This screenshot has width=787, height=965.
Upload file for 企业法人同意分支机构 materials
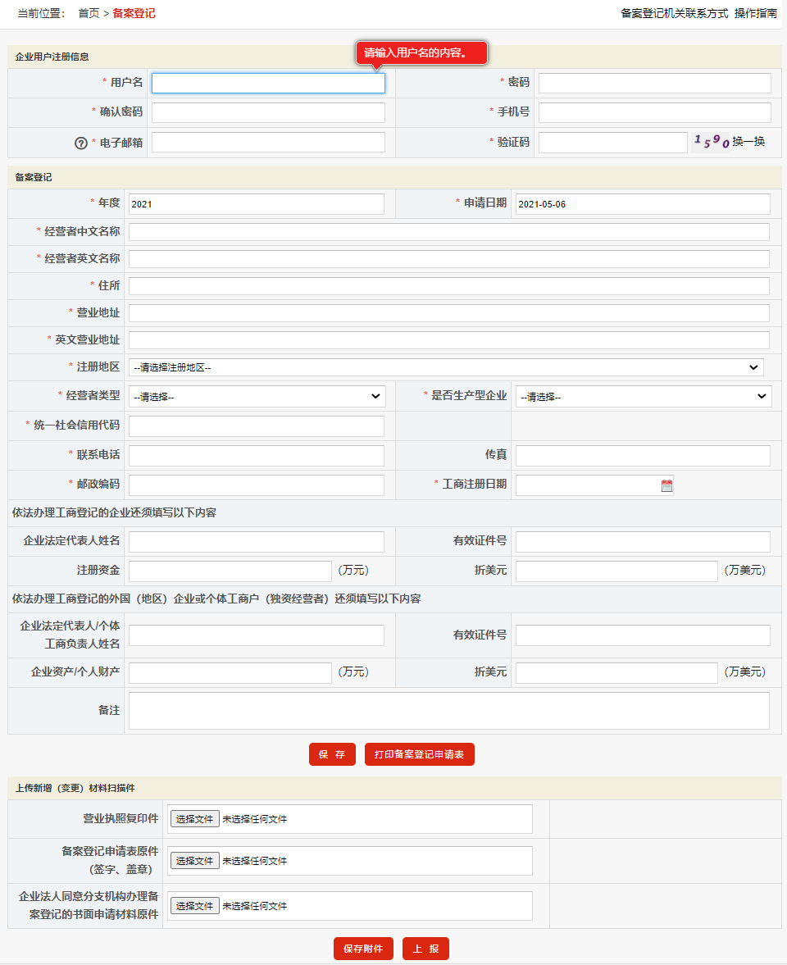tap(195, 906)
